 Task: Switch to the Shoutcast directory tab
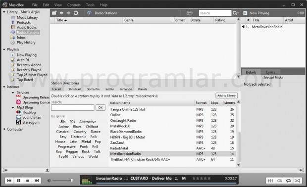coord(75,89)
